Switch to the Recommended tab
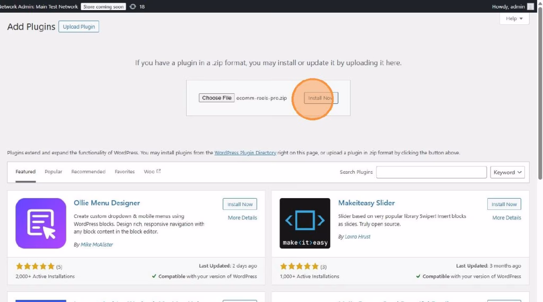 click(x=88, y=172)
